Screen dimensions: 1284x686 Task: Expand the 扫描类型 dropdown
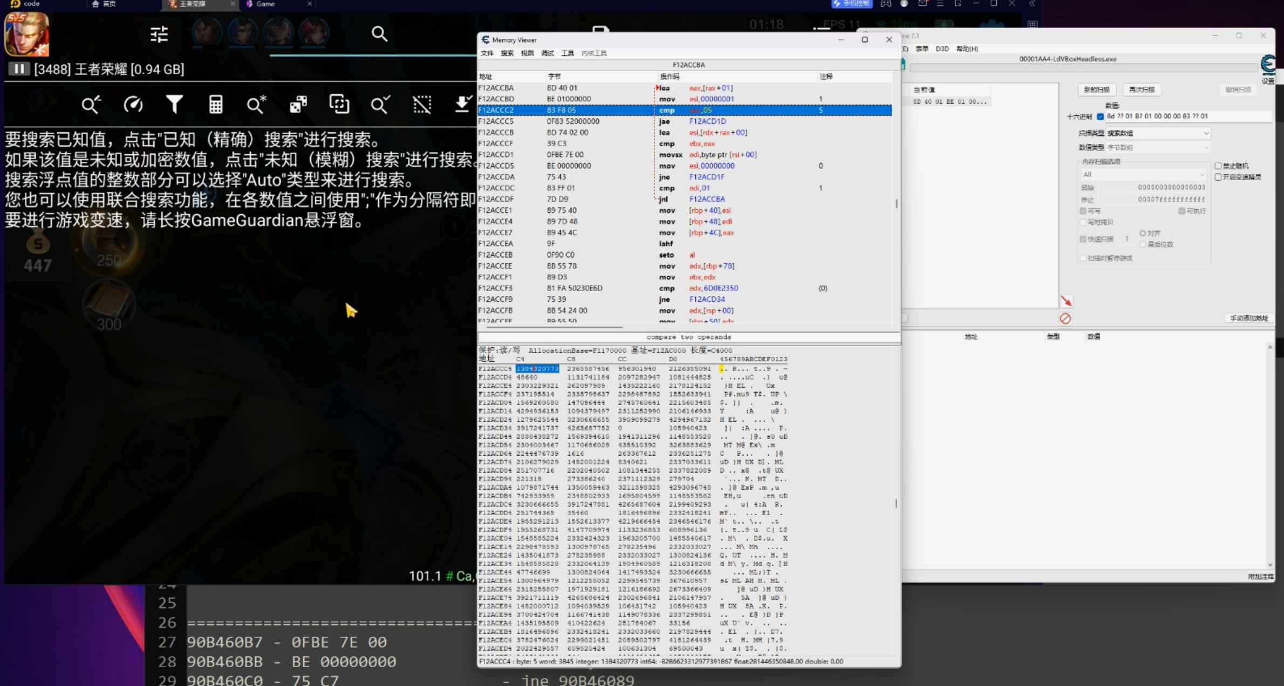click(1158, 133)
